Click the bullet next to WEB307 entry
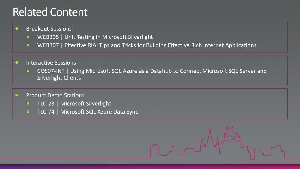300x169 pixels. pyautogui.click(x=28, y=45)
